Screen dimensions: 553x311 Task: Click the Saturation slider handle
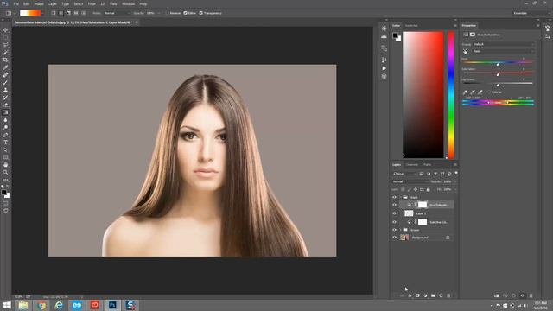498,75
